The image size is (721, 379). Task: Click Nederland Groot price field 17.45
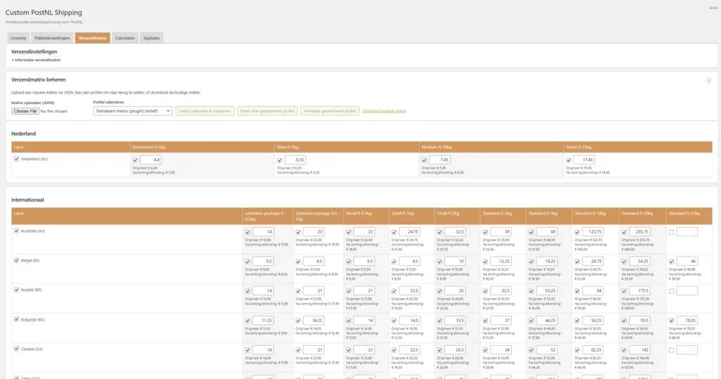(584, 160)
